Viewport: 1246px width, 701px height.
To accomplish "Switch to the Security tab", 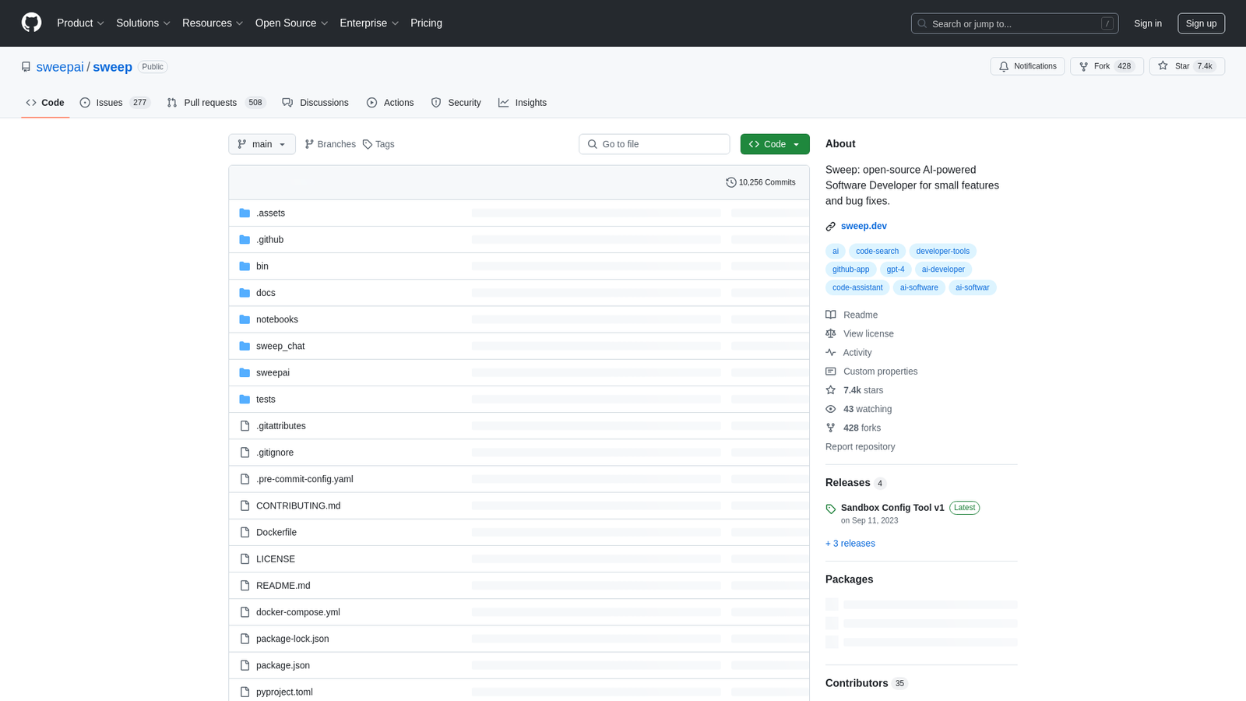I will (456, 102).
